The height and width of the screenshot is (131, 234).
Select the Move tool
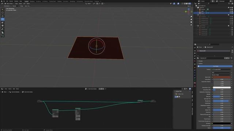click(x=3, y=16)
